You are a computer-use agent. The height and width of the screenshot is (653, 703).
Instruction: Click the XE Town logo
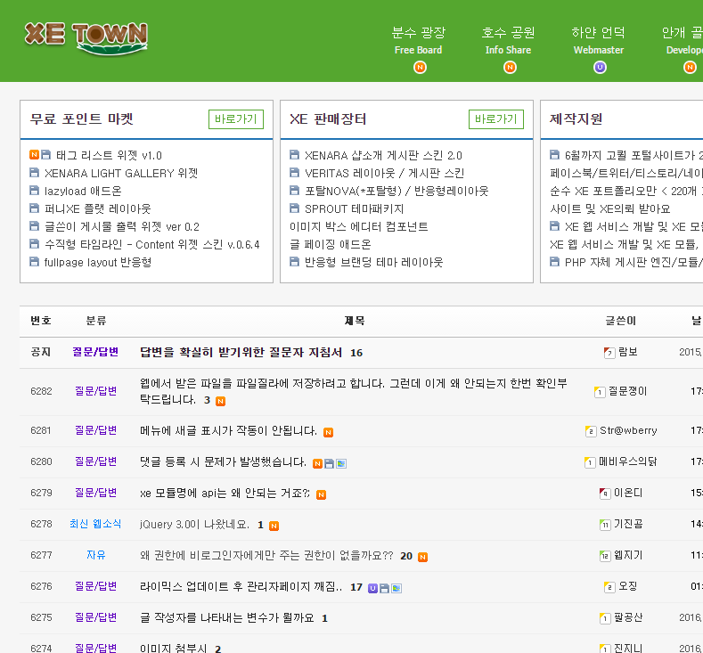click(x=86, y=39)
